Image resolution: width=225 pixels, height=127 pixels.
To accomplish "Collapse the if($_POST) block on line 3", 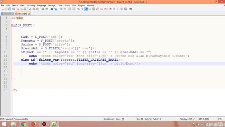I will [x=12, y=25].
